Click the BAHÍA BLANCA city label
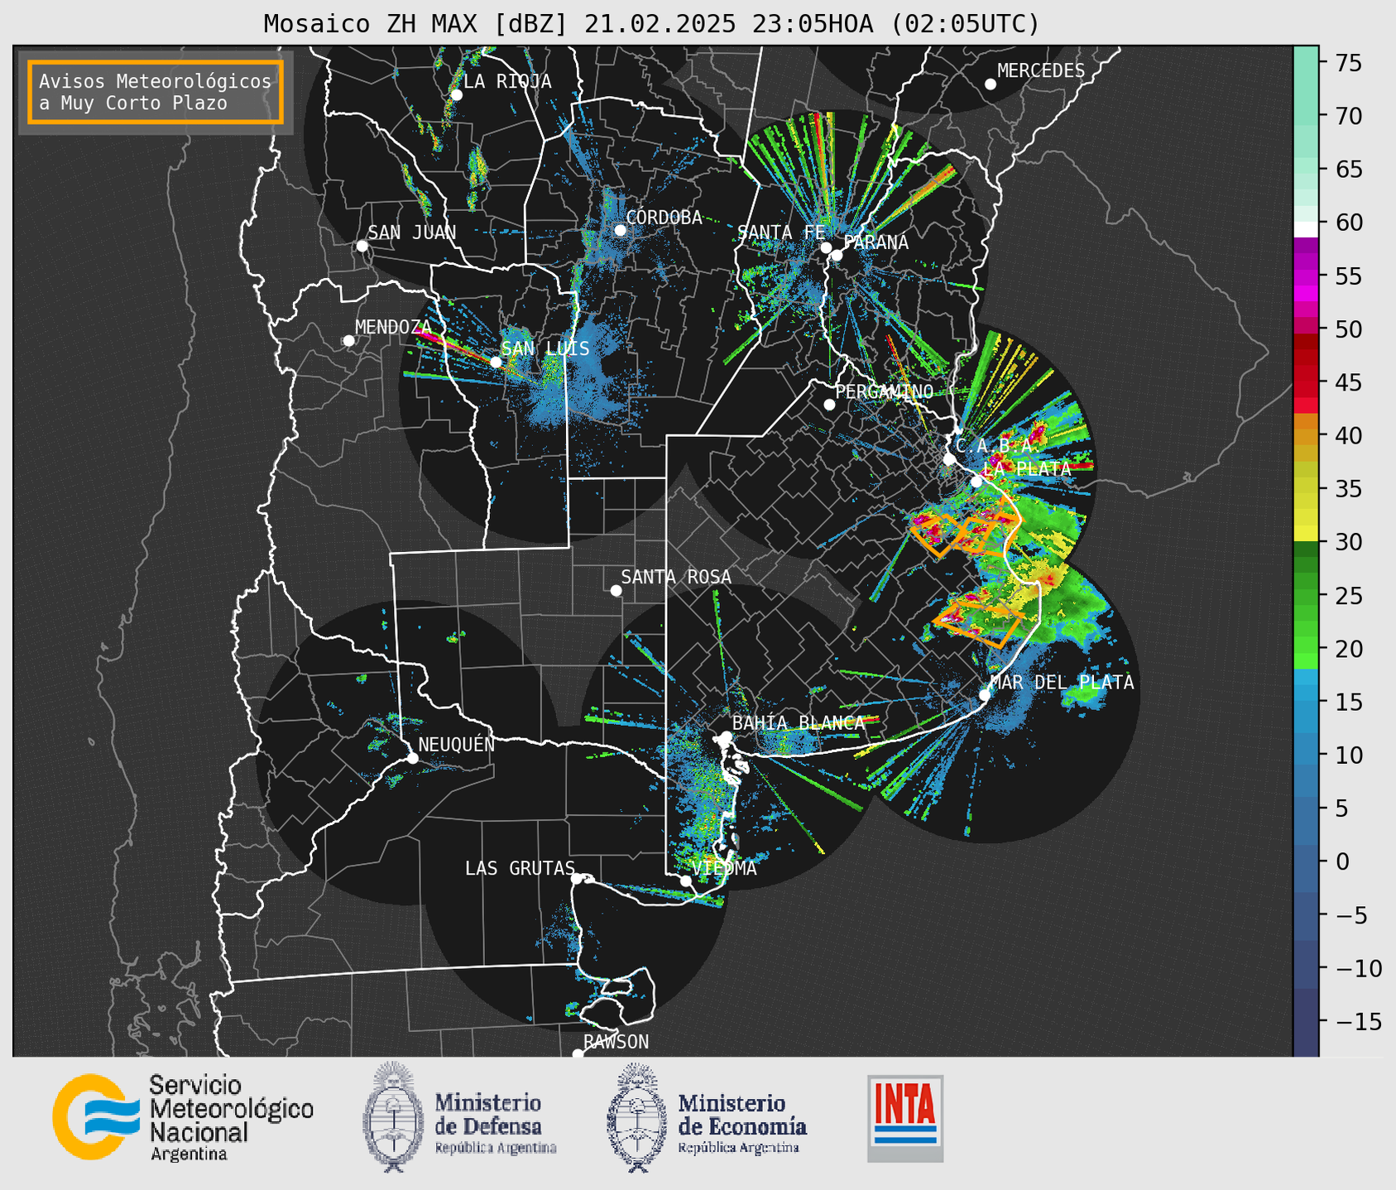 point(798,722)
